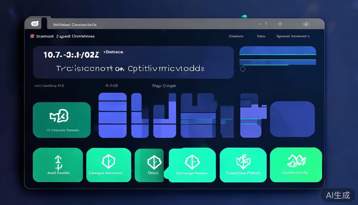The image size is (358, 205).
Task: Click the red icon beside 'Sramont' heading
Action: [32, 36]
